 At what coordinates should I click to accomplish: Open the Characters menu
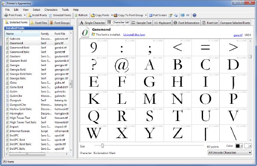click(x=51, y=10)
